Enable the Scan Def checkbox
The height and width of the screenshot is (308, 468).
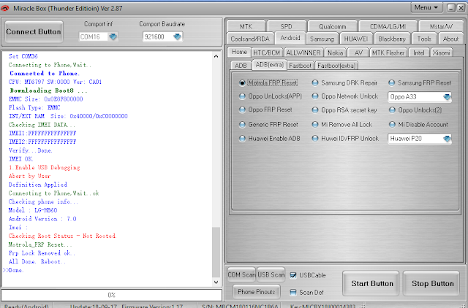pos(293,293)
